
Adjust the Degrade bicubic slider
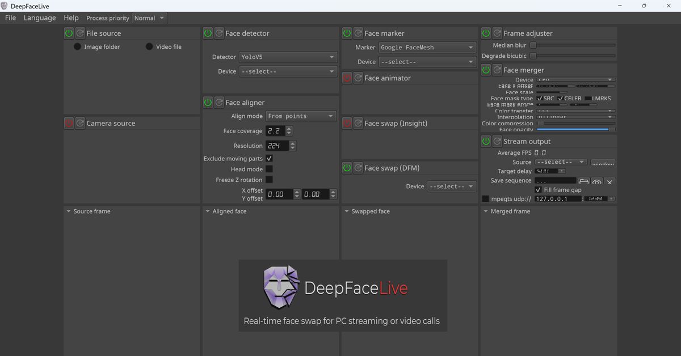573,56
